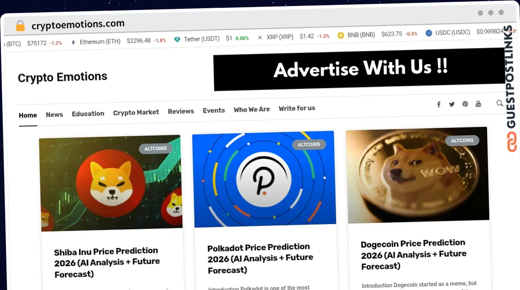Open the Facebook social icon
Viewport: 520px width, 290px height.
click(439, 104)
